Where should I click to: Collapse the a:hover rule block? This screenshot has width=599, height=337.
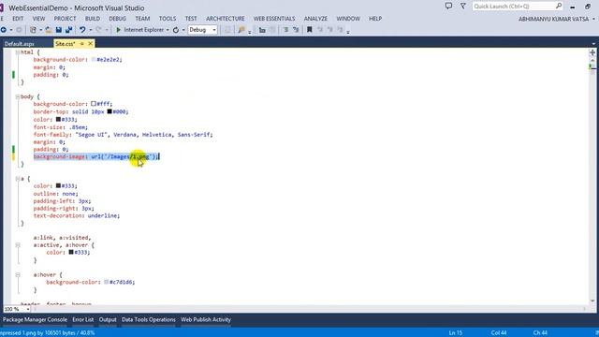[18, 274]
